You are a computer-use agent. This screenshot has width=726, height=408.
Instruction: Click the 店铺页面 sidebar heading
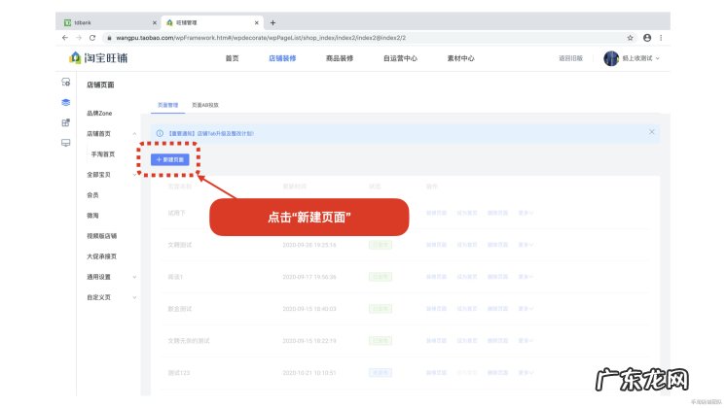tap(100, 85)
